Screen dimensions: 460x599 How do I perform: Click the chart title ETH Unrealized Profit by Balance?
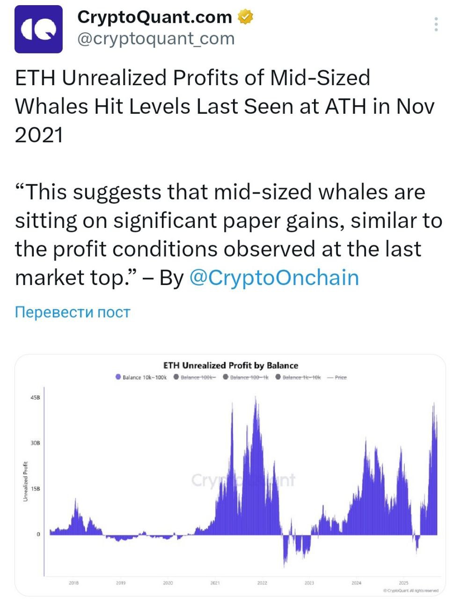tap(231, 365)
